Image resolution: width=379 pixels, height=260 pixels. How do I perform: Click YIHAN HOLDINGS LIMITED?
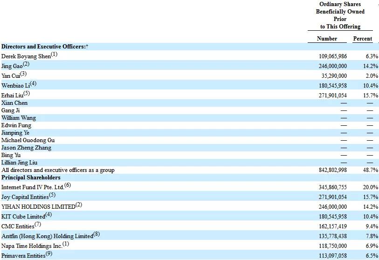(x=38, y=207)
